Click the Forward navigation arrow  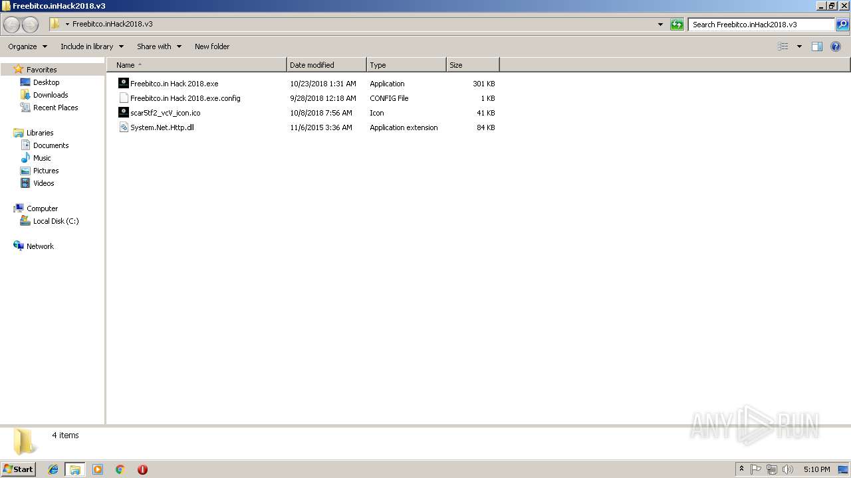click(31, 25)
